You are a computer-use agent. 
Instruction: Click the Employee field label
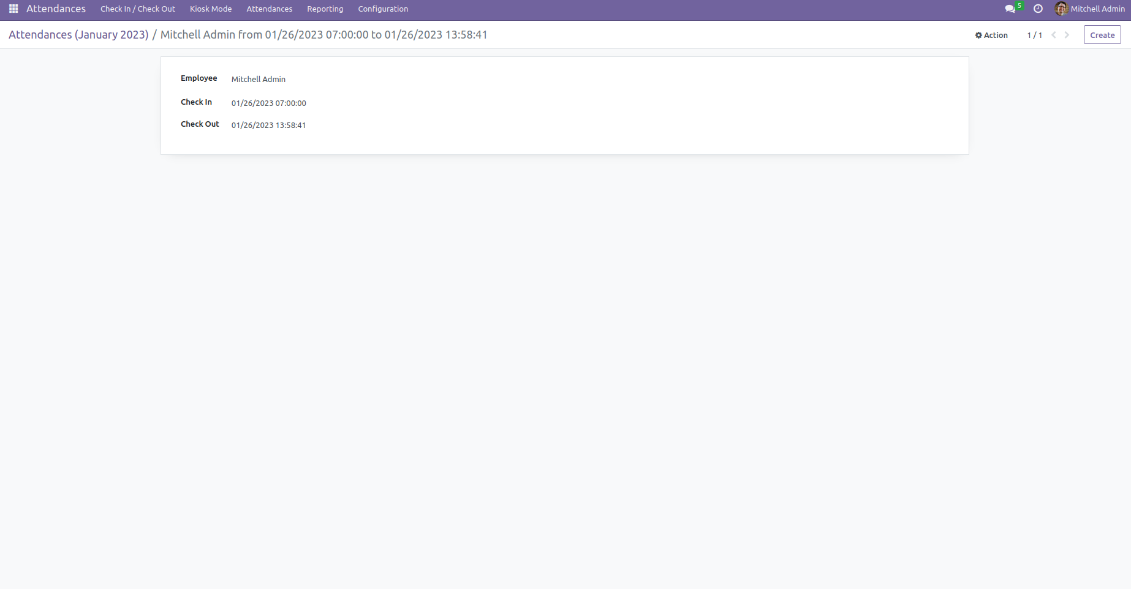[x=199, y=78]
